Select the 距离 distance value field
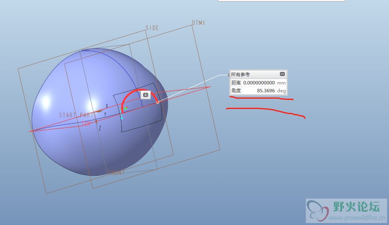 click(x=259, y=83)
